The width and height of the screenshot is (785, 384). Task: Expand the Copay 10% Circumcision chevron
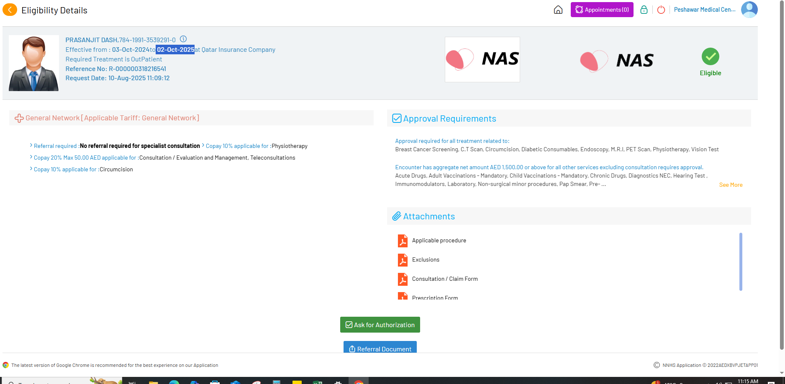(31, 169)
